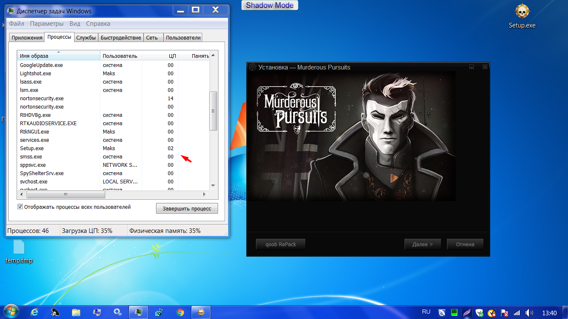
Task: Click the Murderous Pursuits installer banner image
Action: pos(352,136)
